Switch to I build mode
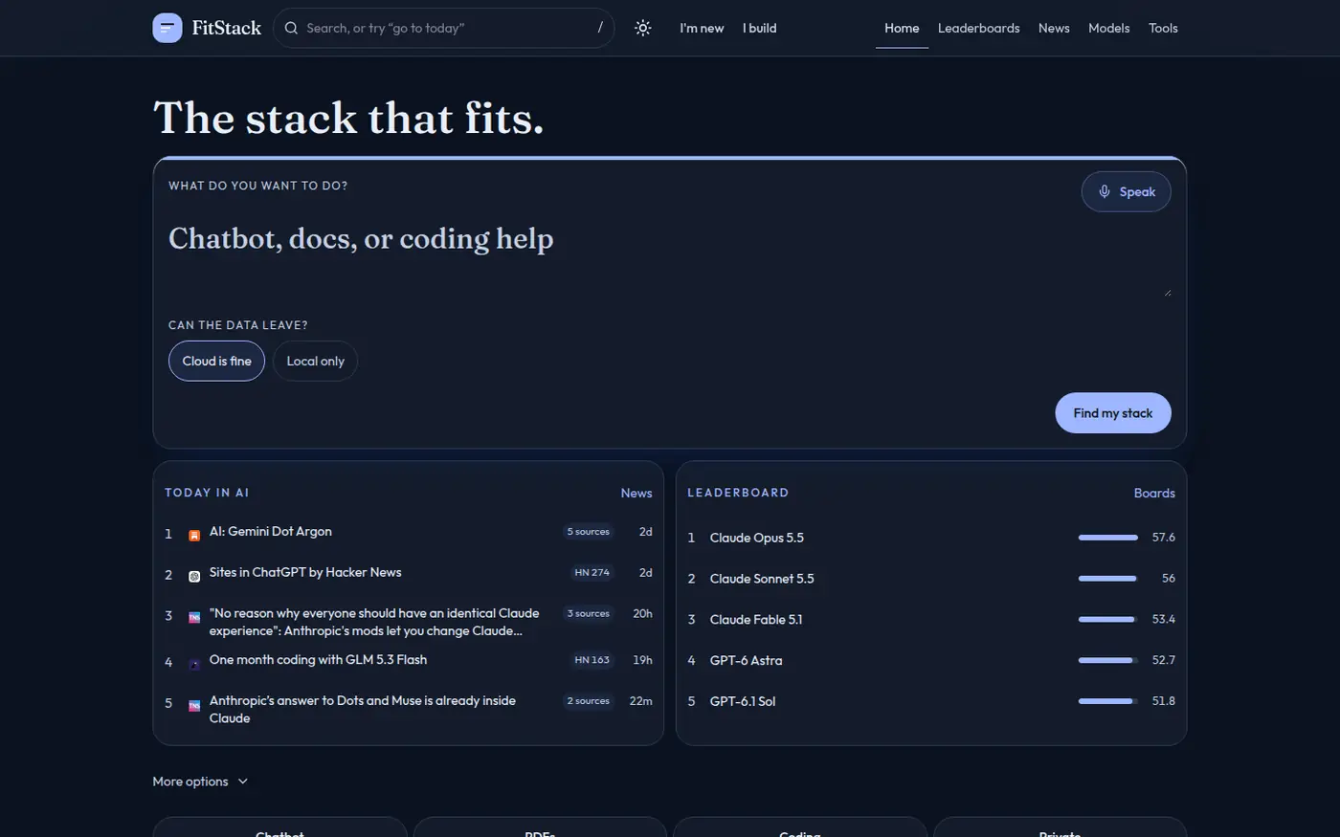Screen dimensions: 1340x837 pos(760,28)
